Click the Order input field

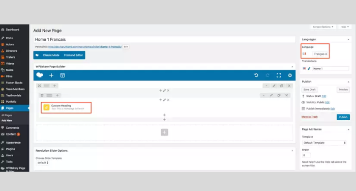[307, 155]
